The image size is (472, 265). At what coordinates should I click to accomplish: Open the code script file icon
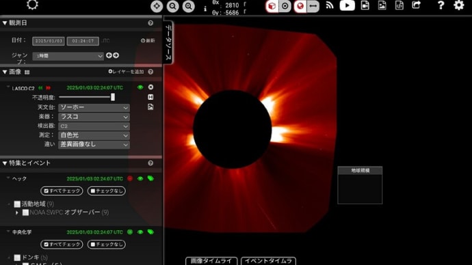click(399, 5)
